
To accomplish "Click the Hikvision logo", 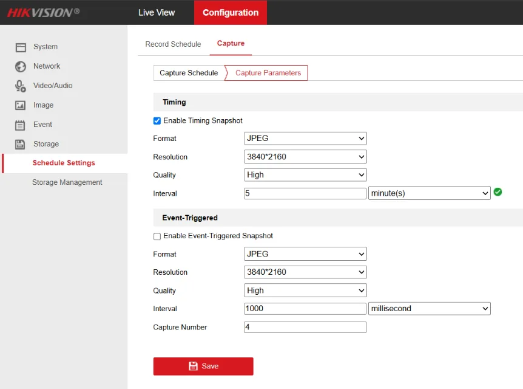I will (x=43, y=12).
